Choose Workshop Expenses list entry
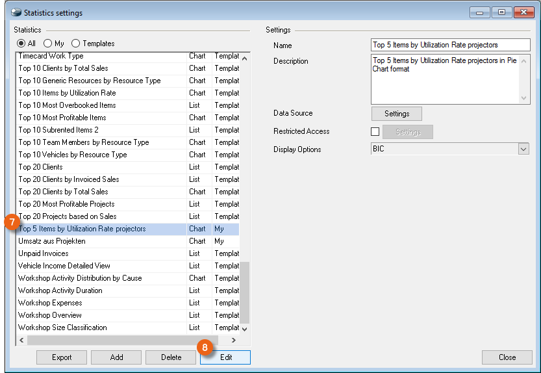541x373 pixels. (49, 303)
